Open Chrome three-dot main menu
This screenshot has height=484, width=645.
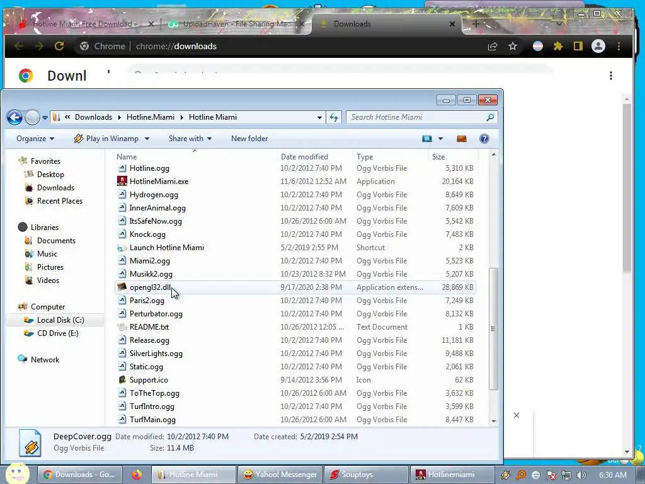coord(619,46)
